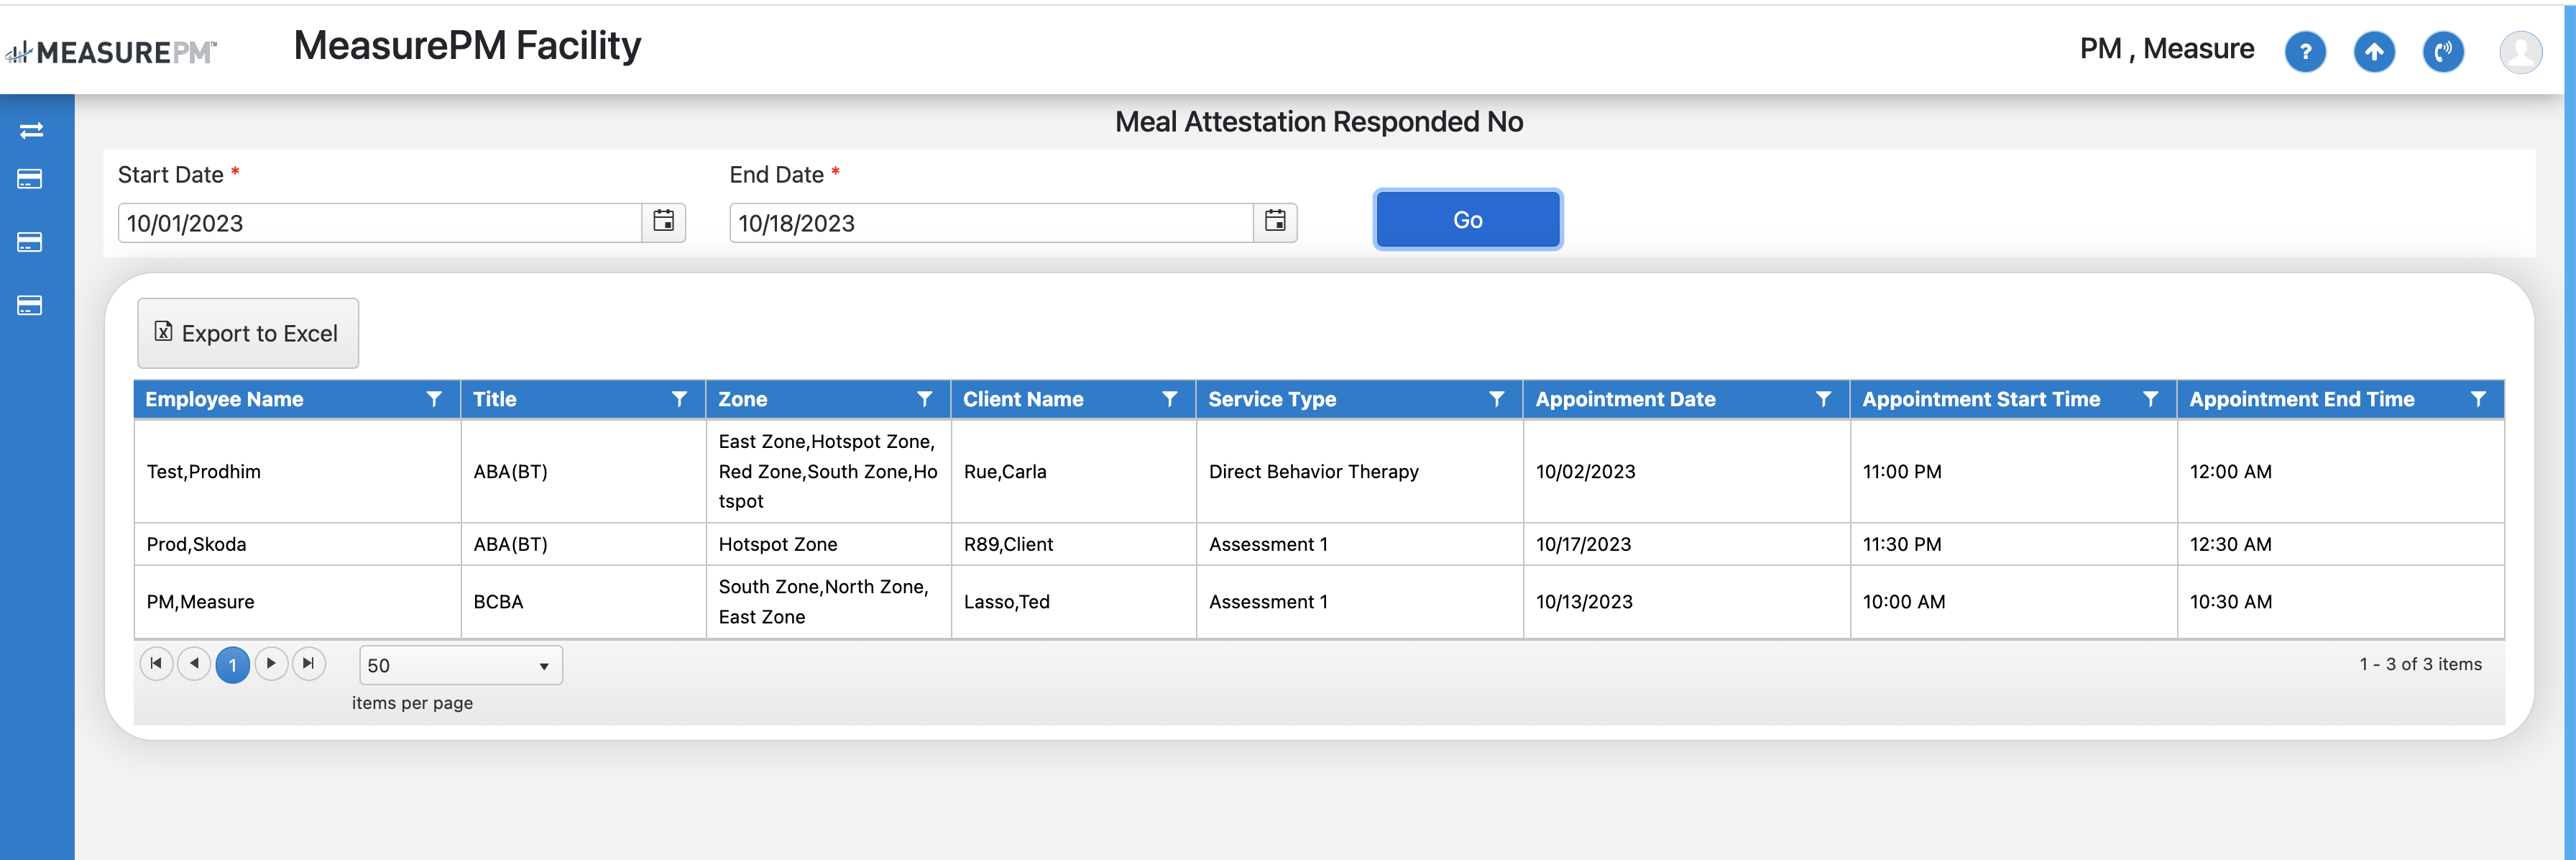Image resolution: width=2576 pixels, height=860 pixels.
Task: Click the MeasurePM logo
Action: 111,52
